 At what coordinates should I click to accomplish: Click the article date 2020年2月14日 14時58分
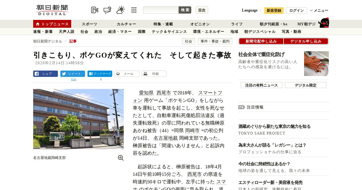(59, 63)
